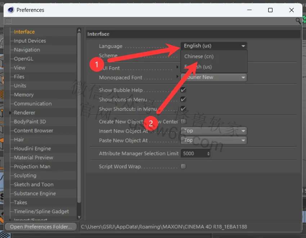306x238 pixels.
Task: Select Renderer category
Action: point(24,113)
